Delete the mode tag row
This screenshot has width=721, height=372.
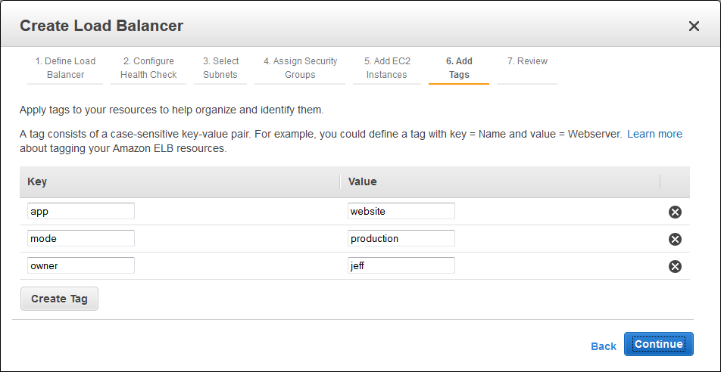click(x=675, y=239)
